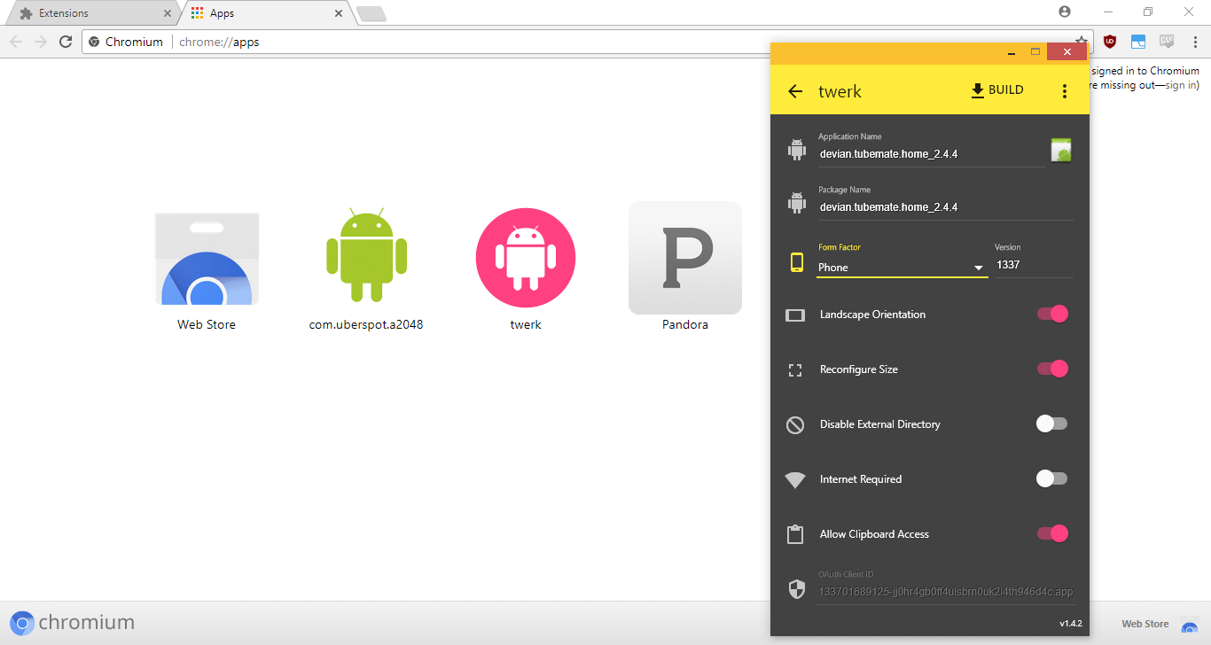Close the Extensions tab

(x=167, y=13)
